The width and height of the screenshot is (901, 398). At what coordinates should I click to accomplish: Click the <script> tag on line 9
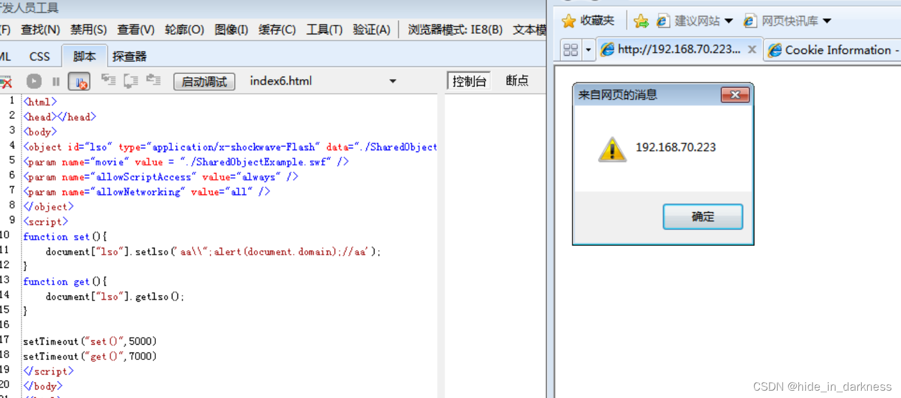[46, 222]
